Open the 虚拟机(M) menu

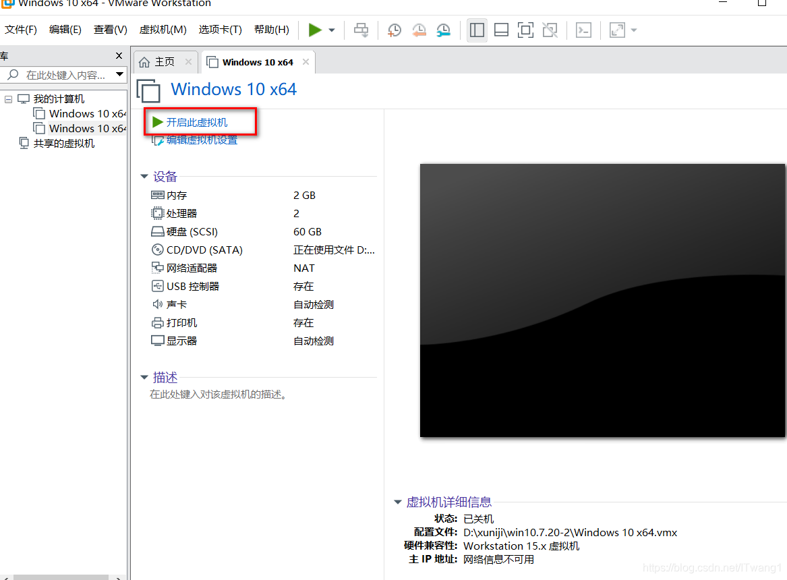pos(163,30)
